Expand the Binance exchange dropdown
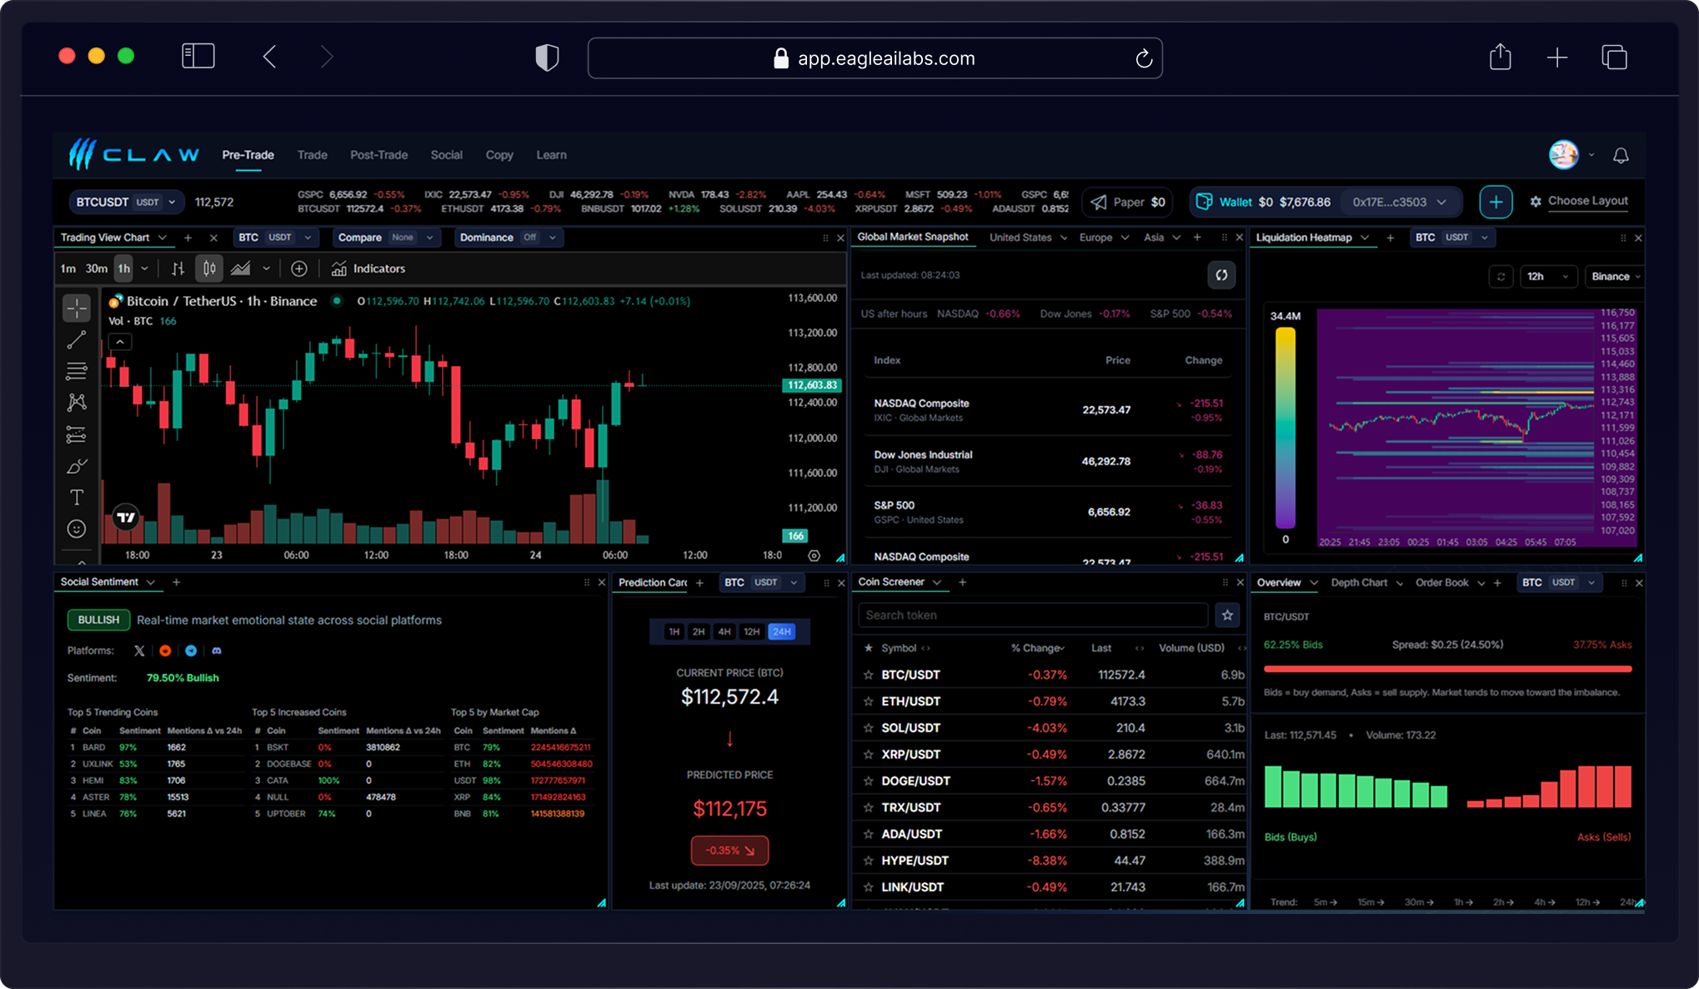This screenshot has width=1699, height=989. tap(1616, 277)
